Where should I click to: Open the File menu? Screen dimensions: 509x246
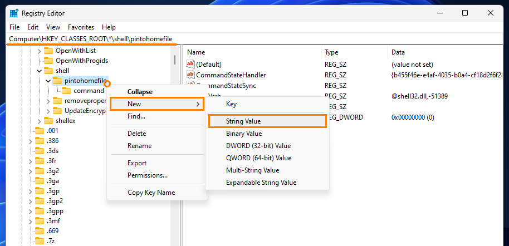tap(14, 27)
